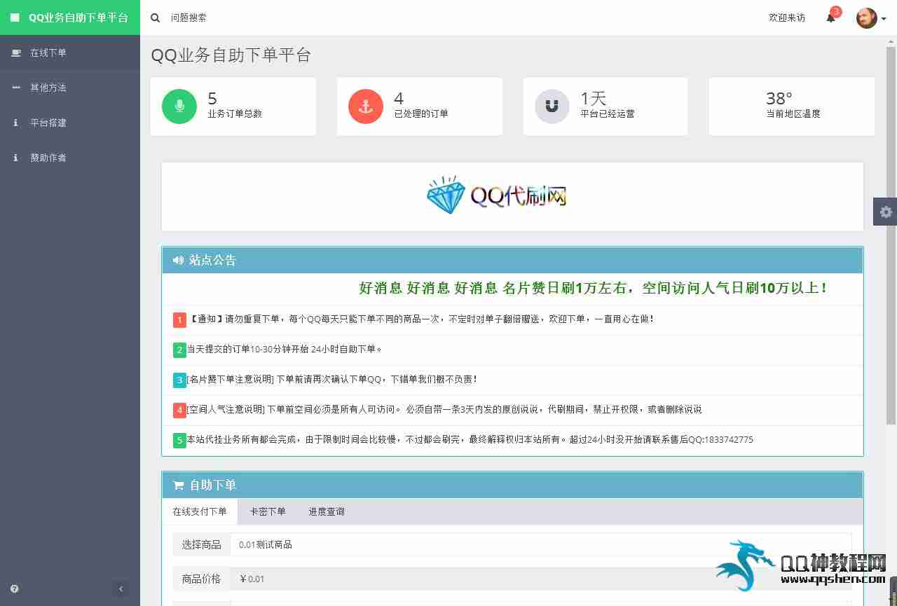
Task: Click the help question mark icon
Action: coord(15,589)
